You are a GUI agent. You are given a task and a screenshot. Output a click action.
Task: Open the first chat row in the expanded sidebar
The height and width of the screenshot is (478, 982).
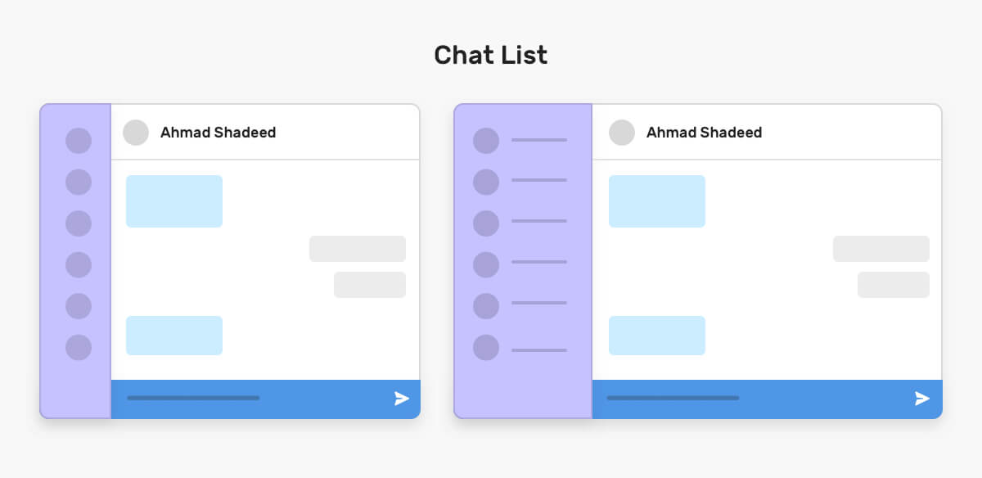520,141
